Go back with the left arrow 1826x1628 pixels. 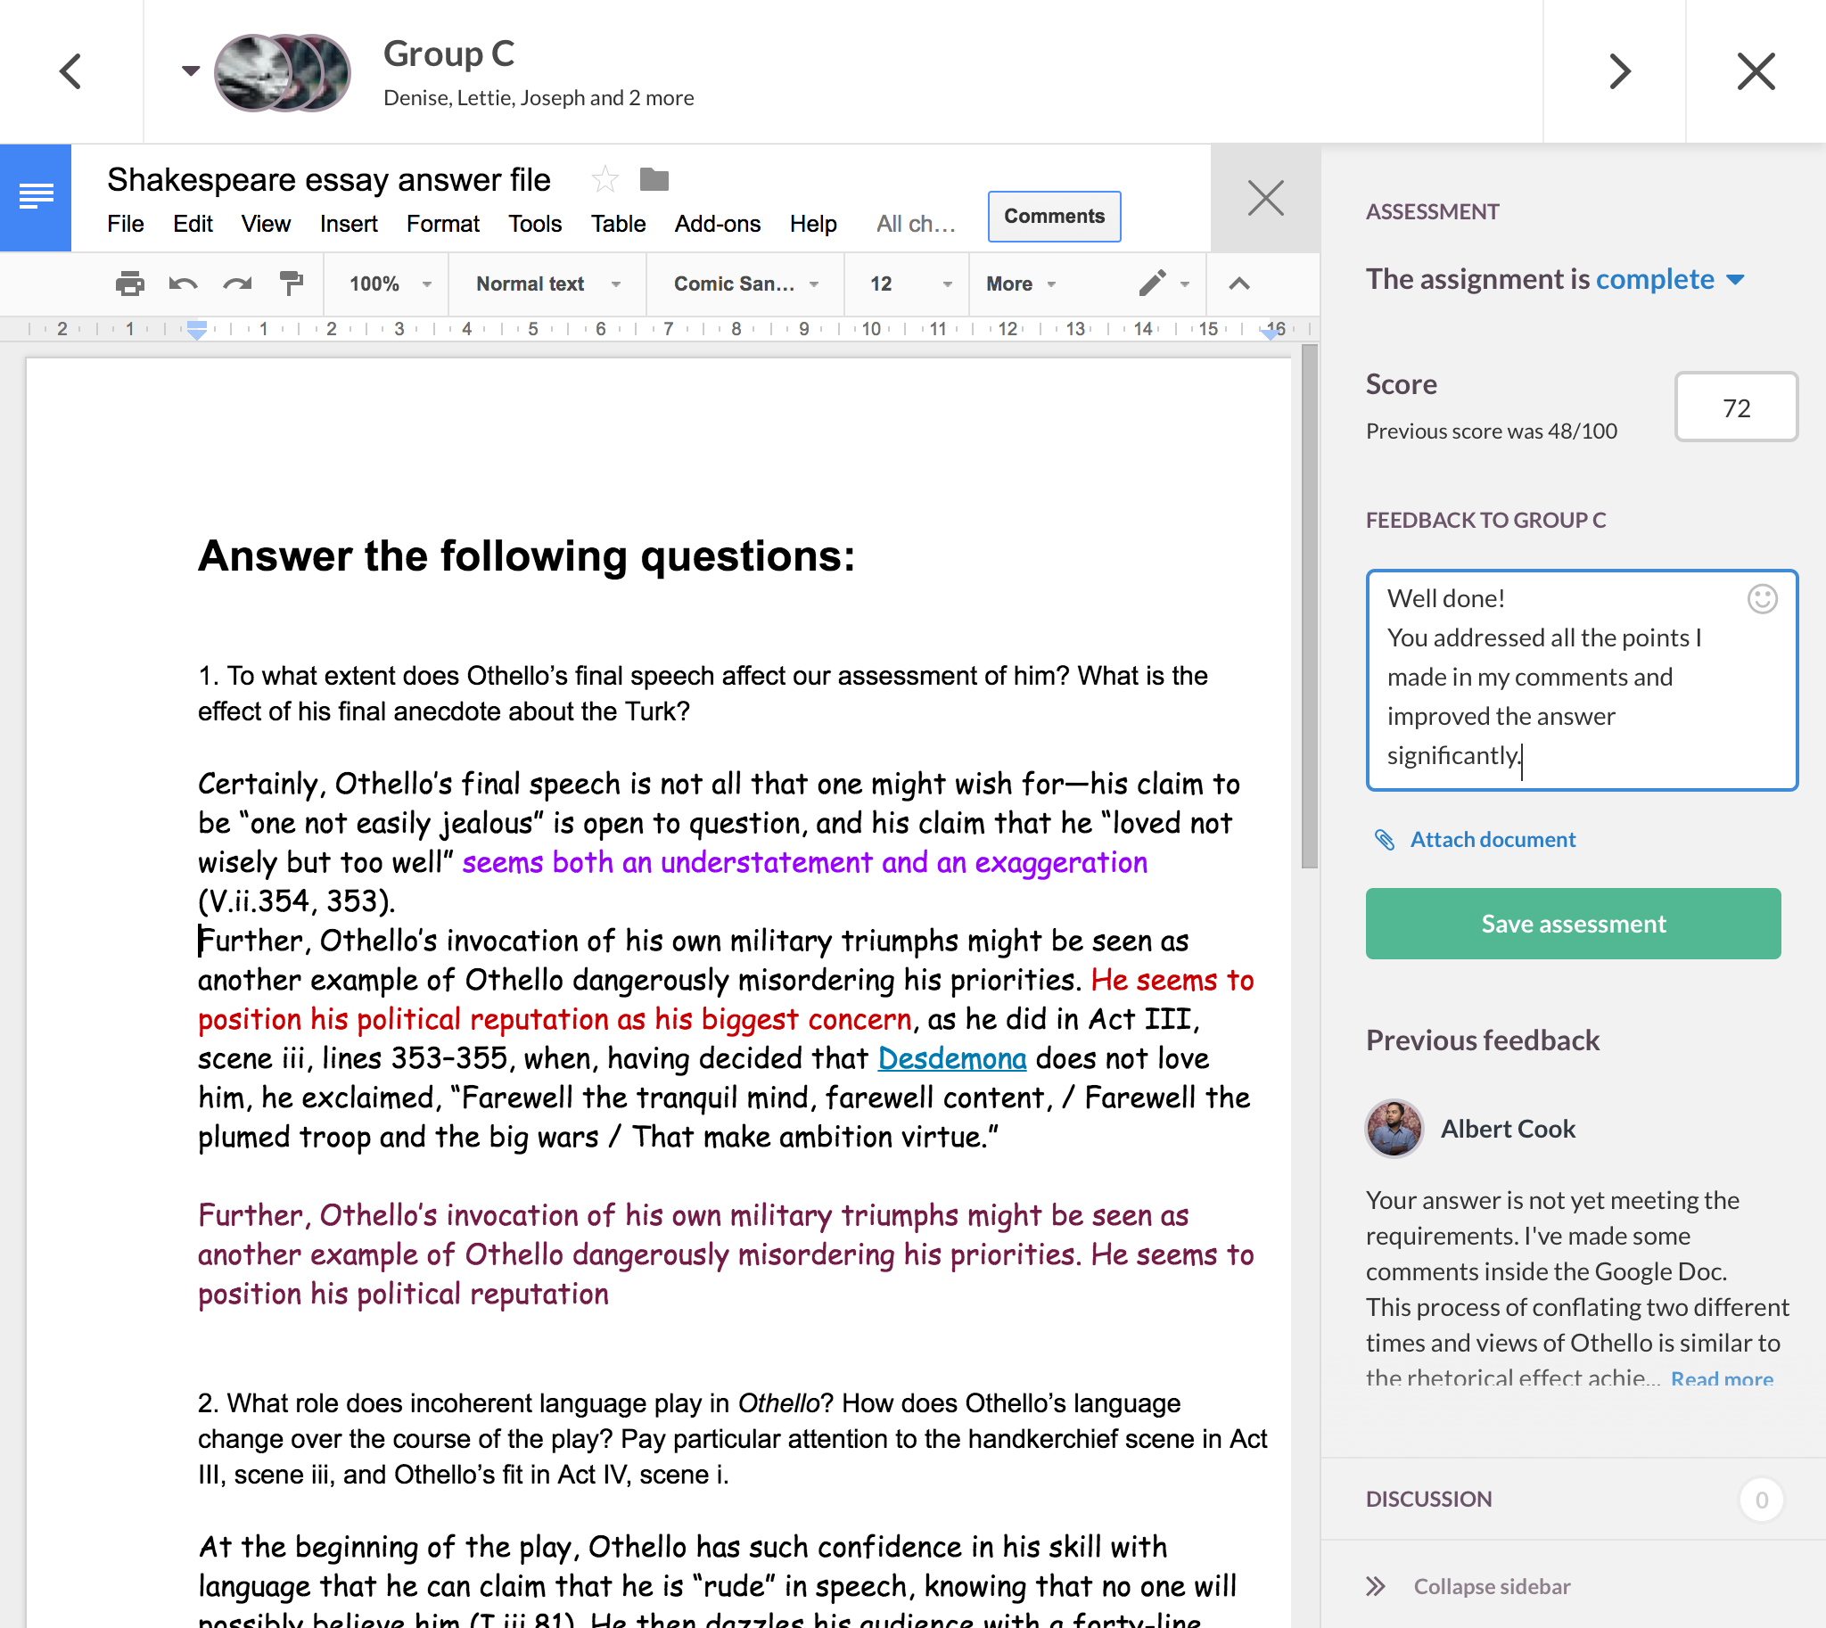(70, 71)
